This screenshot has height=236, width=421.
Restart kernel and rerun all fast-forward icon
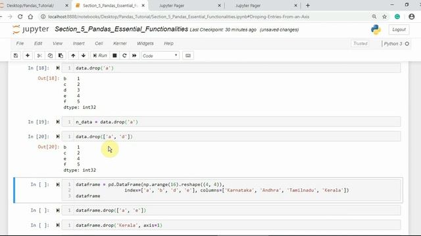134,56
